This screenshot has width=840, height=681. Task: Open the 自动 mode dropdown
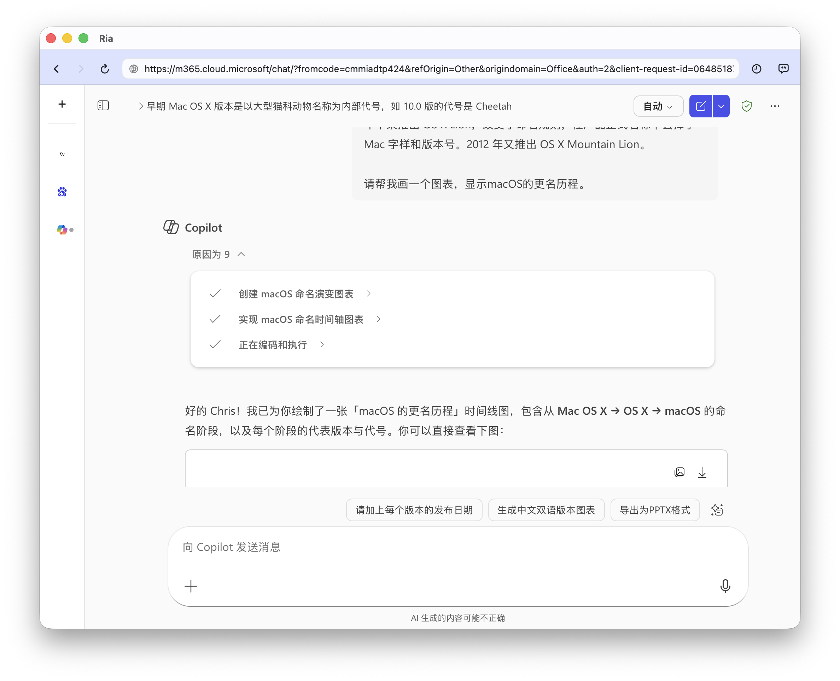click(658, 106)
